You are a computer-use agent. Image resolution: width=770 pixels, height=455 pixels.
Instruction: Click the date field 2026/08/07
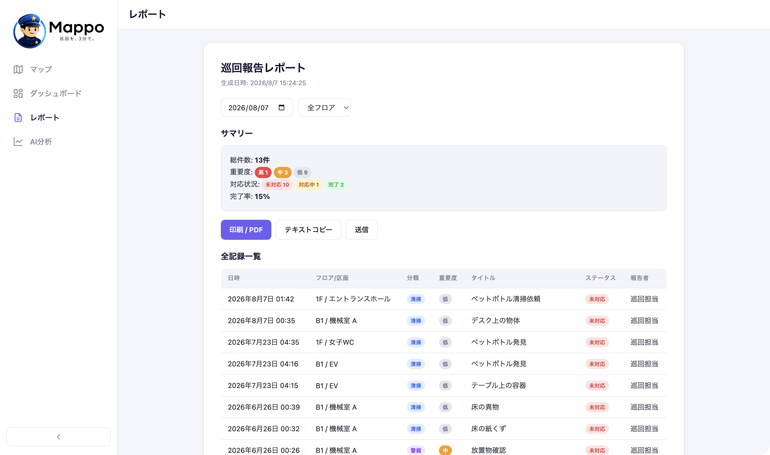click(257, 108)
